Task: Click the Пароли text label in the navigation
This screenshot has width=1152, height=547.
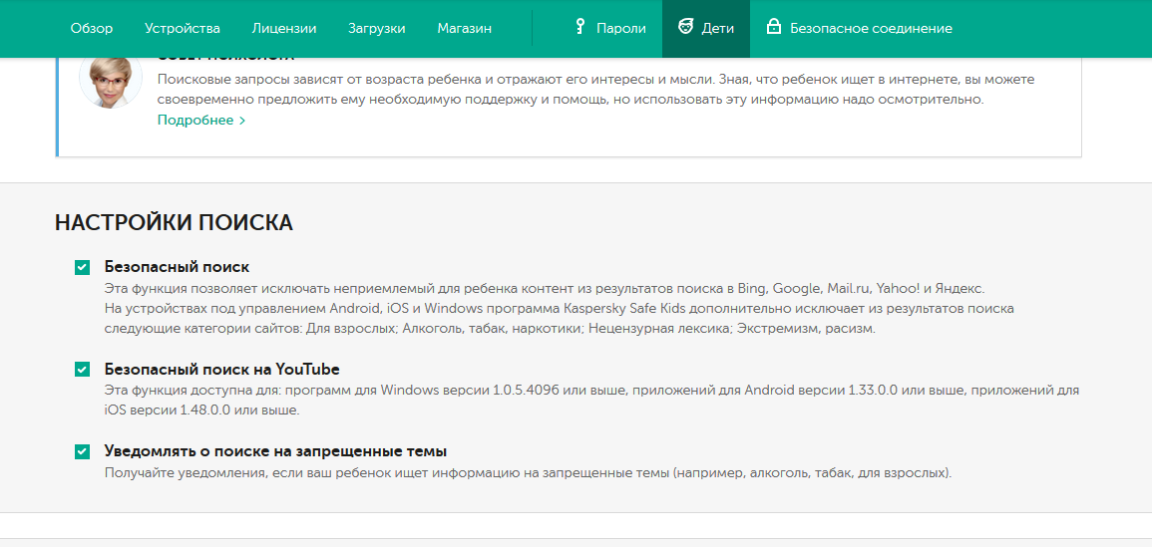Action: (x=621, y=28)
